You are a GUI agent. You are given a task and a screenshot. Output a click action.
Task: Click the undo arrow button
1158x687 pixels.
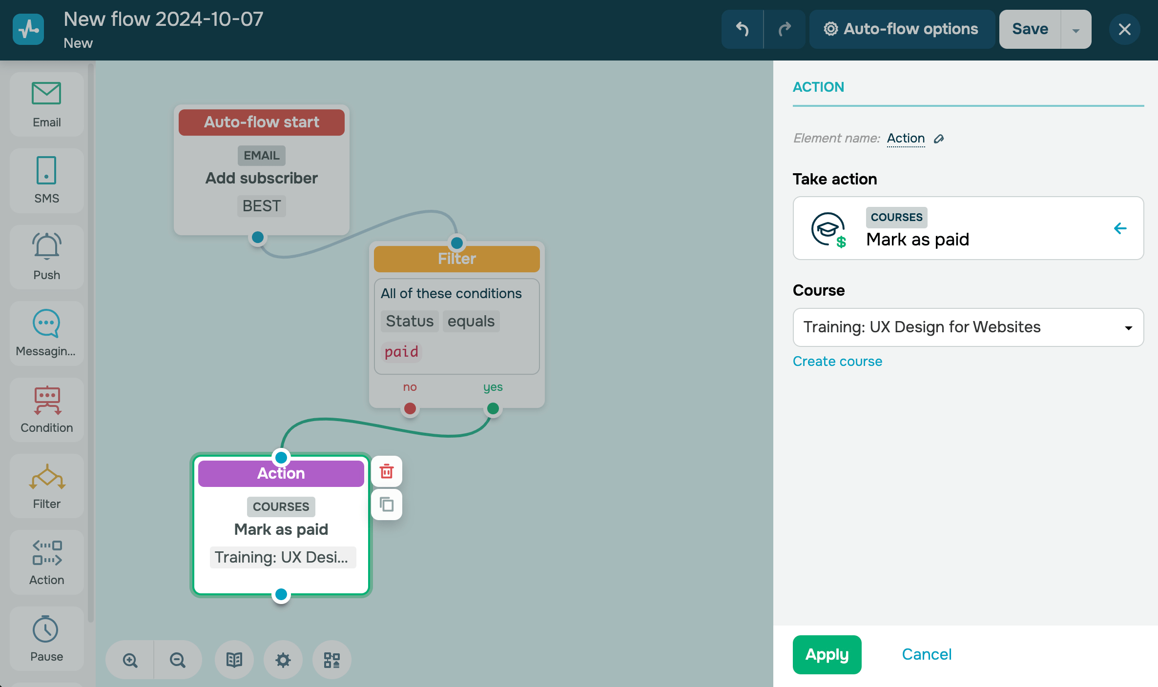tap(742, 29)
